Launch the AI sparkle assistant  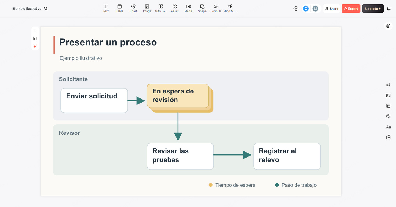point(35,46)
